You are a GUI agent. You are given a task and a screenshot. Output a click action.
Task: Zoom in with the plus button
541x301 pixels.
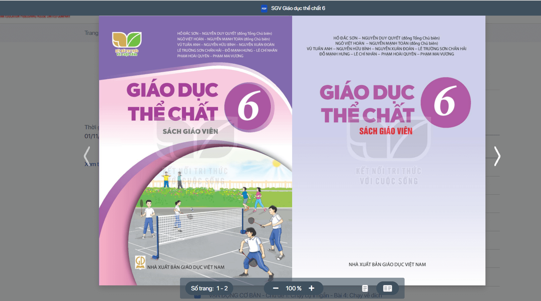click(x=311, y=288)
